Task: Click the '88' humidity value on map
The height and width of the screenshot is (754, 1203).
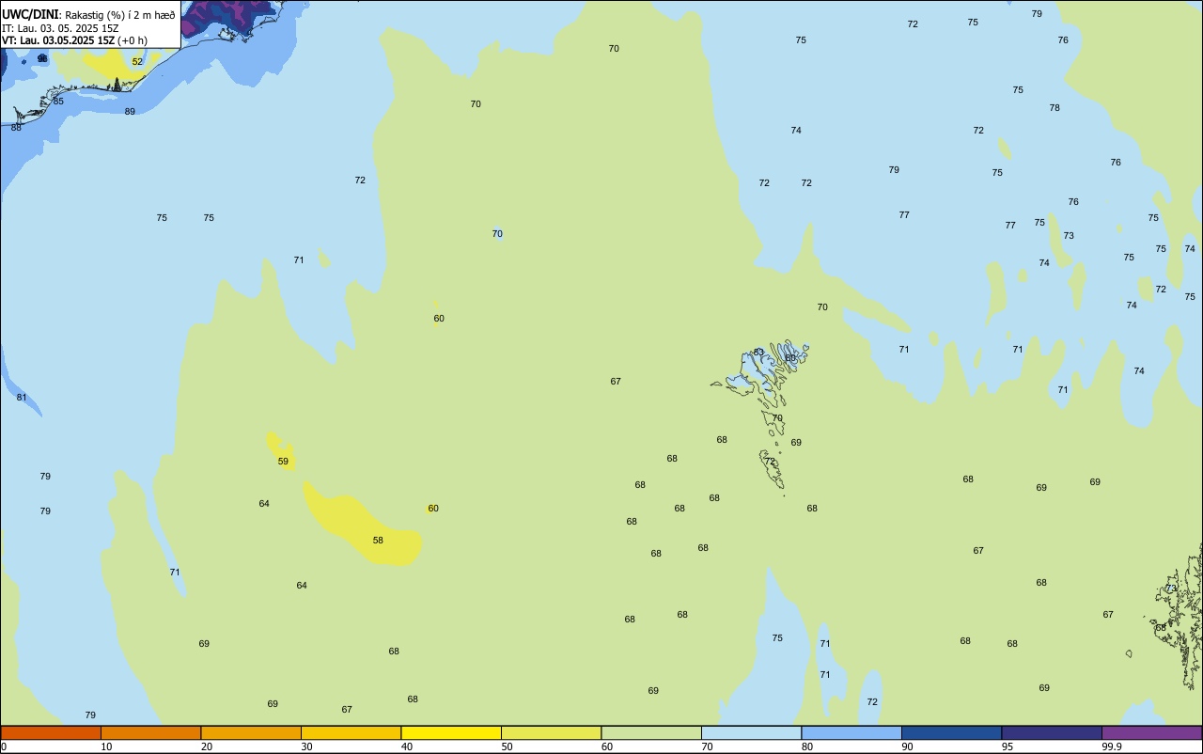Action: 16,128
